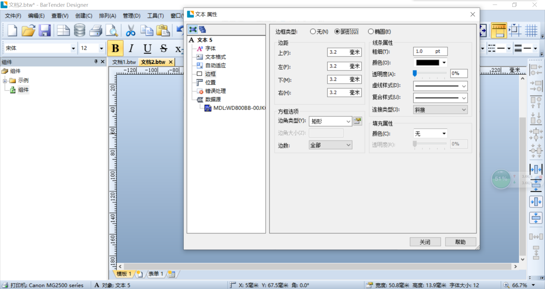Toggle the rulers display icon
Viewport: 545px width, 289px height.
(499, 30)
